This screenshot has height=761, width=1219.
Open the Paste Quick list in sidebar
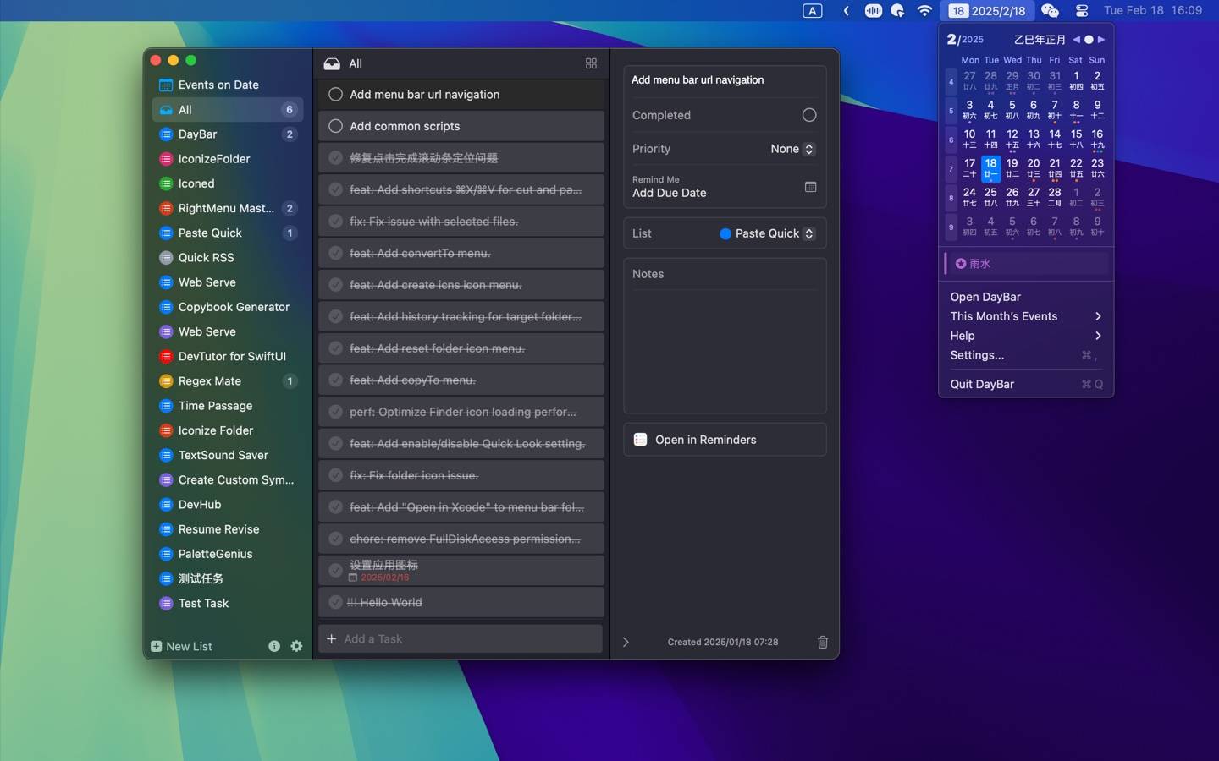pos(228,233)
